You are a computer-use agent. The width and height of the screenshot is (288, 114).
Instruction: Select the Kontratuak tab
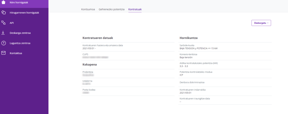tap(135, 9)
